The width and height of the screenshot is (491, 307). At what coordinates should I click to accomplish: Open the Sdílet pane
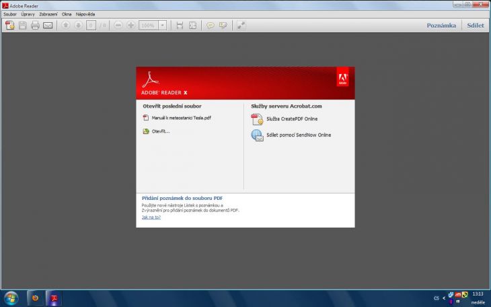476,26
